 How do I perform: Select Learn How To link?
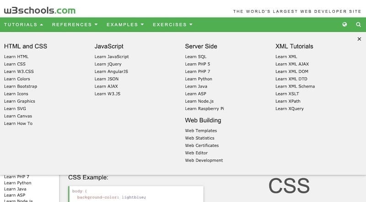[x=18, y=124]
